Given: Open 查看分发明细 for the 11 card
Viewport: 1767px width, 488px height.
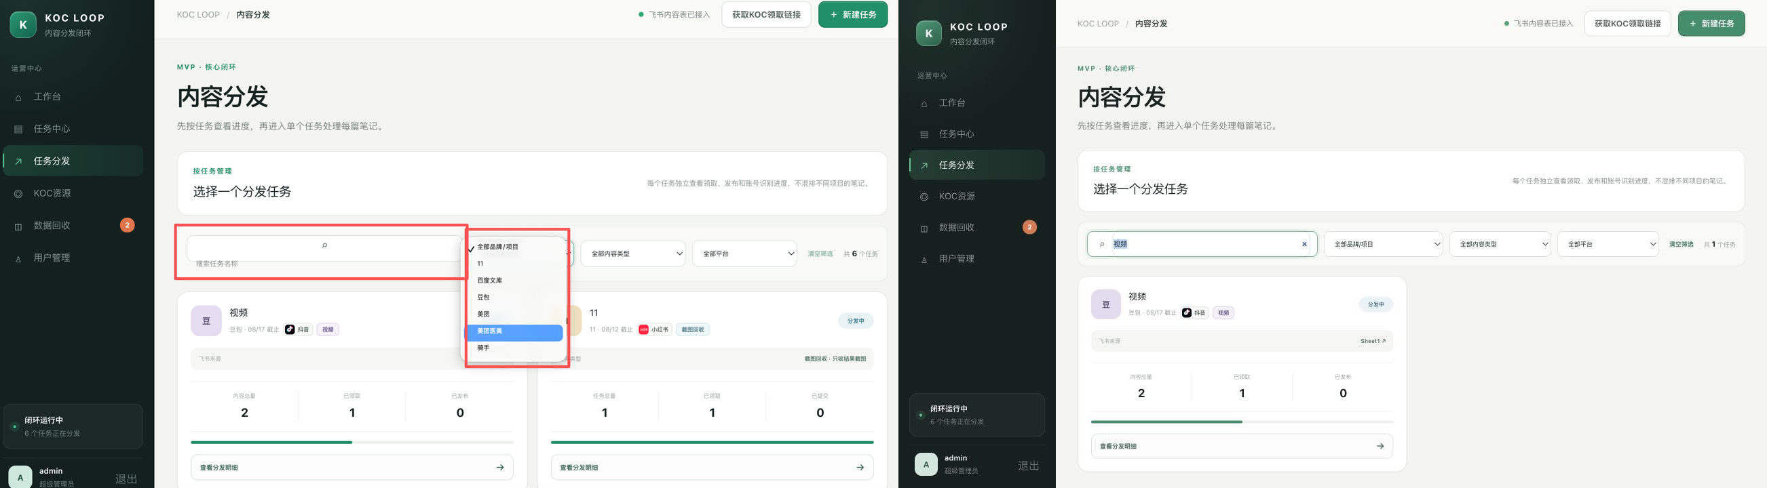Looking at the screenshot, I should (x=712, y=468).
